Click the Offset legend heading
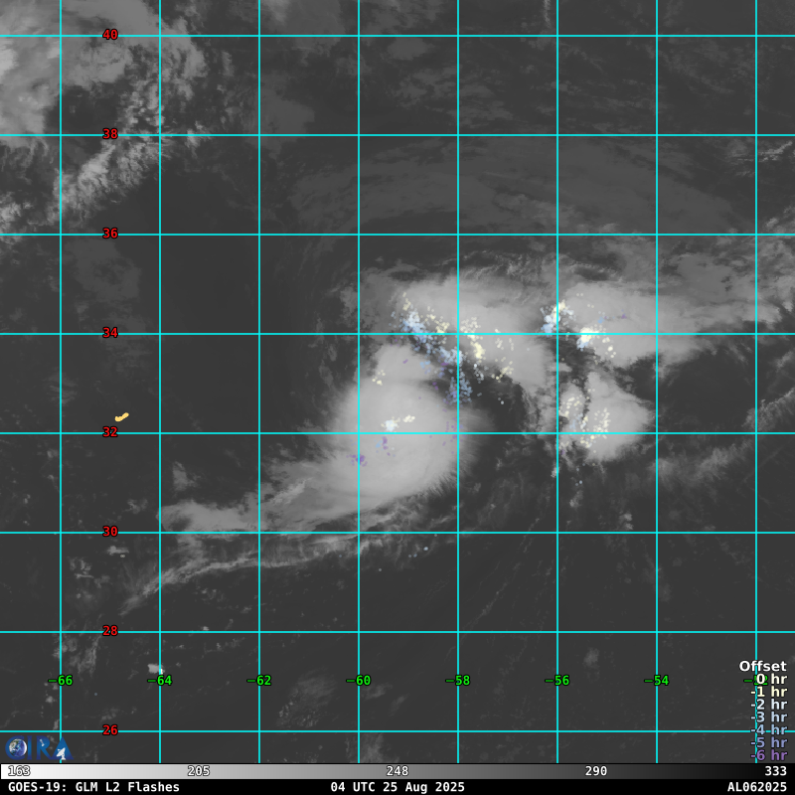The width and height of the screenshot is (795, 795). click(x=762, y=666)
